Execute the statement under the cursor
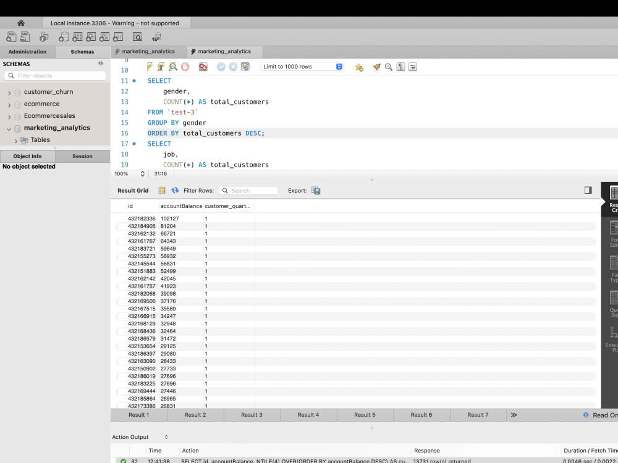Image resolution: width=618 pixels, height=463 pixels. (161, 67)
